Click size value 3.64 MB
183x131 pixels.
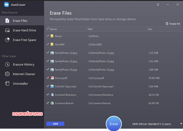pyautogui.click(x=153, y=86)
